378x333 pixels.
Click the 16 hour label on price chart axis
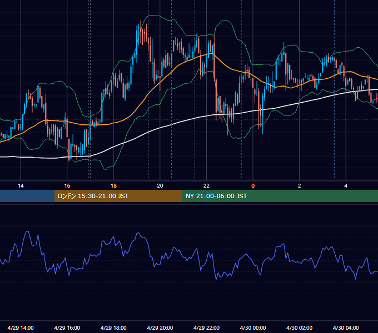(67, 186)
